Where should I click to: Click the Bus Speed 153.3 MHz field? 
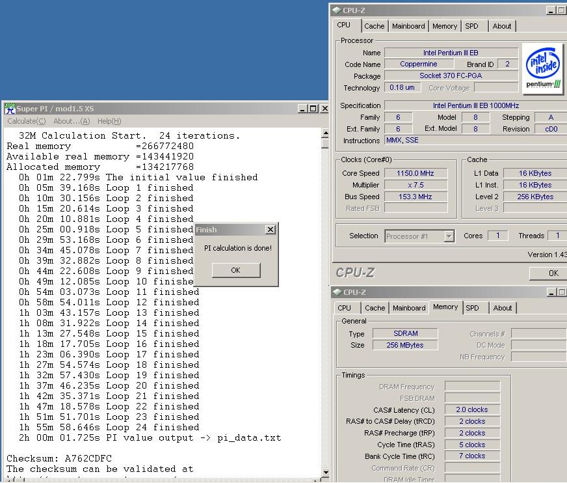tap(415, 197)
